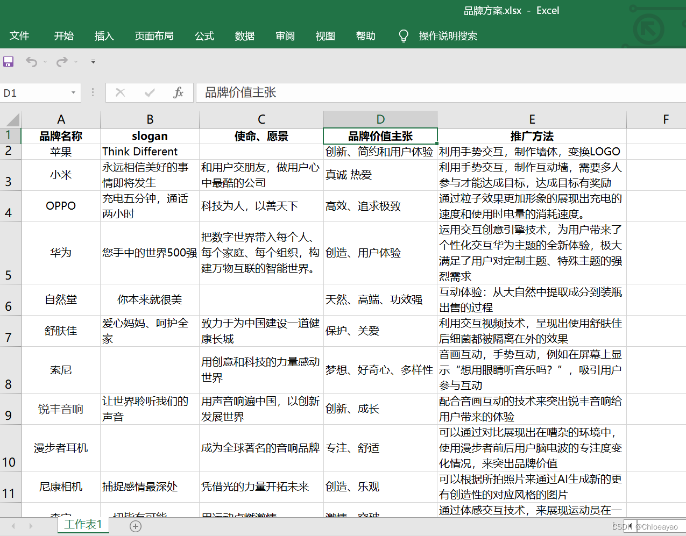Screen dimensions: 686x536
Task: Click the cancel X formula bar icon
Action: [120, 92]
